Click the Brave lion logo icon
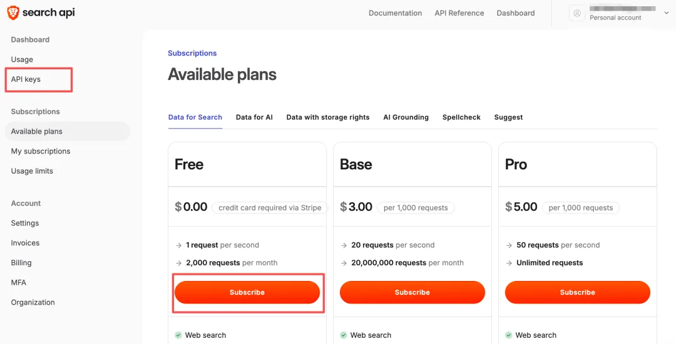Screen dimensions: 676x344 pos(13,12)
